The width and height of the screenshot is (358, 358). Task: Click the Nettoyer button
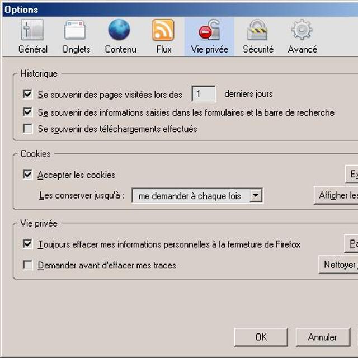click(338, 265)
